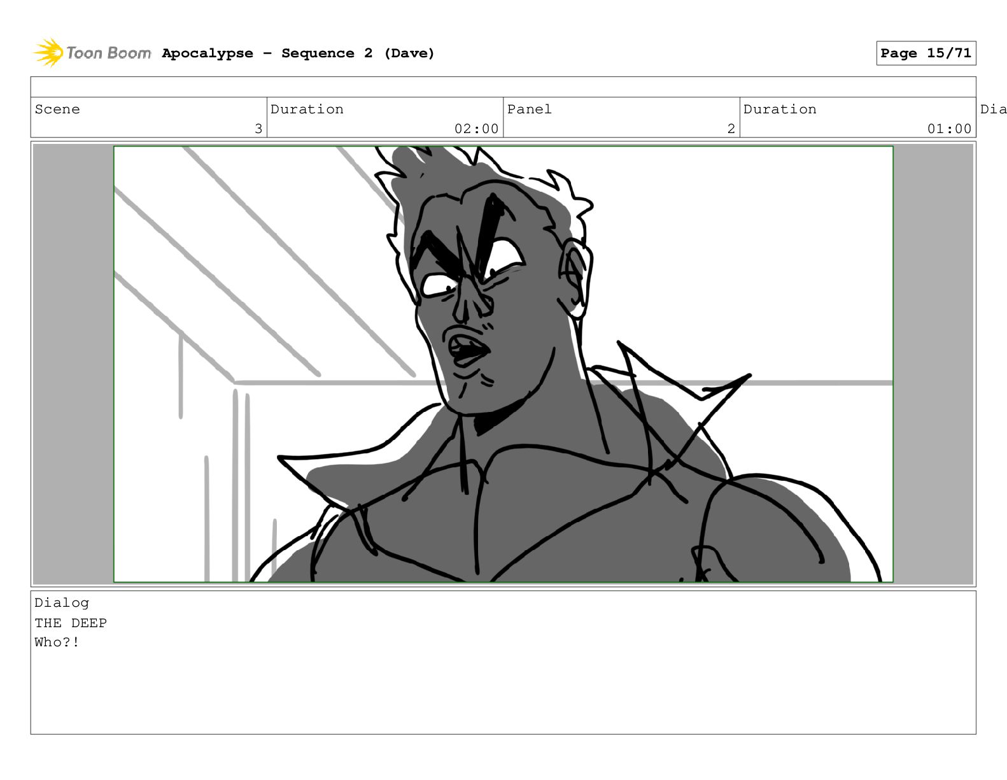This screenshot has height=780, width=1007.
Task: Click the 'Dialog' label
Action: (62, 603)
